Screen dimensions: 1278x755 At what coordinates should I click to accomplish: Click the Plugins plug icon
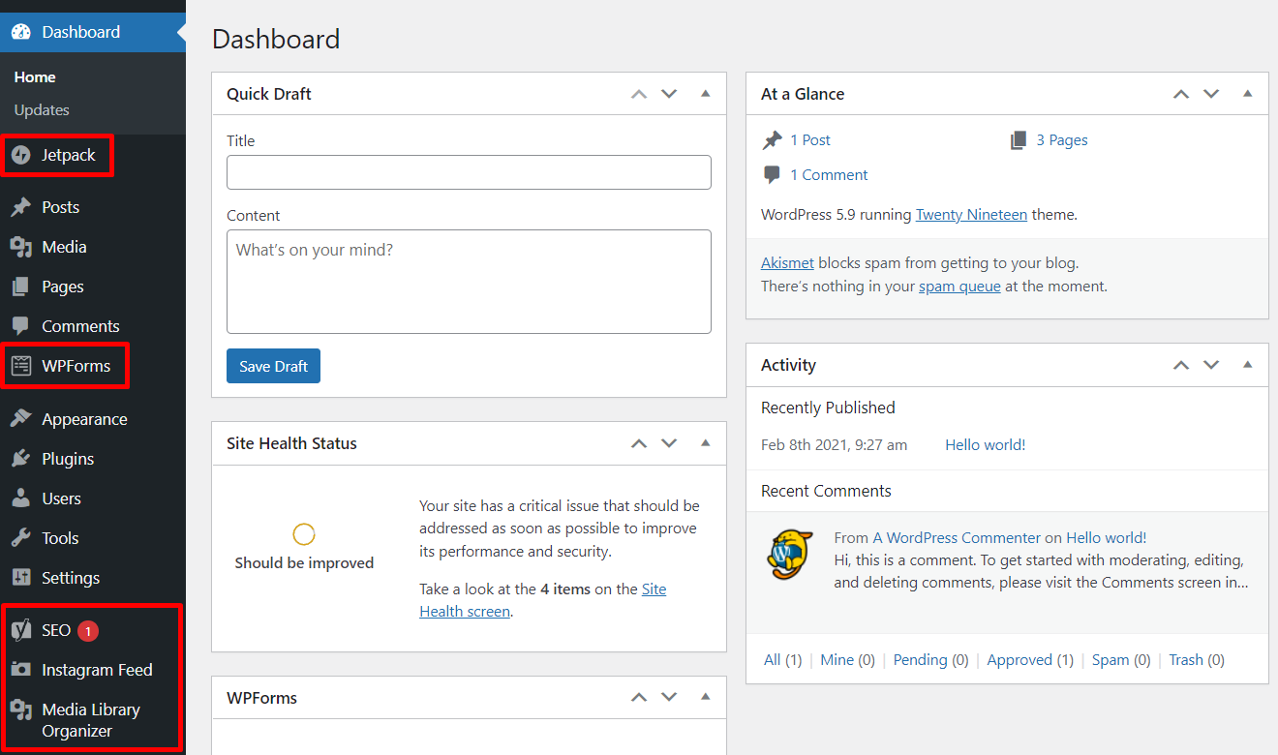pyautogui.click(x=21, y=459)
